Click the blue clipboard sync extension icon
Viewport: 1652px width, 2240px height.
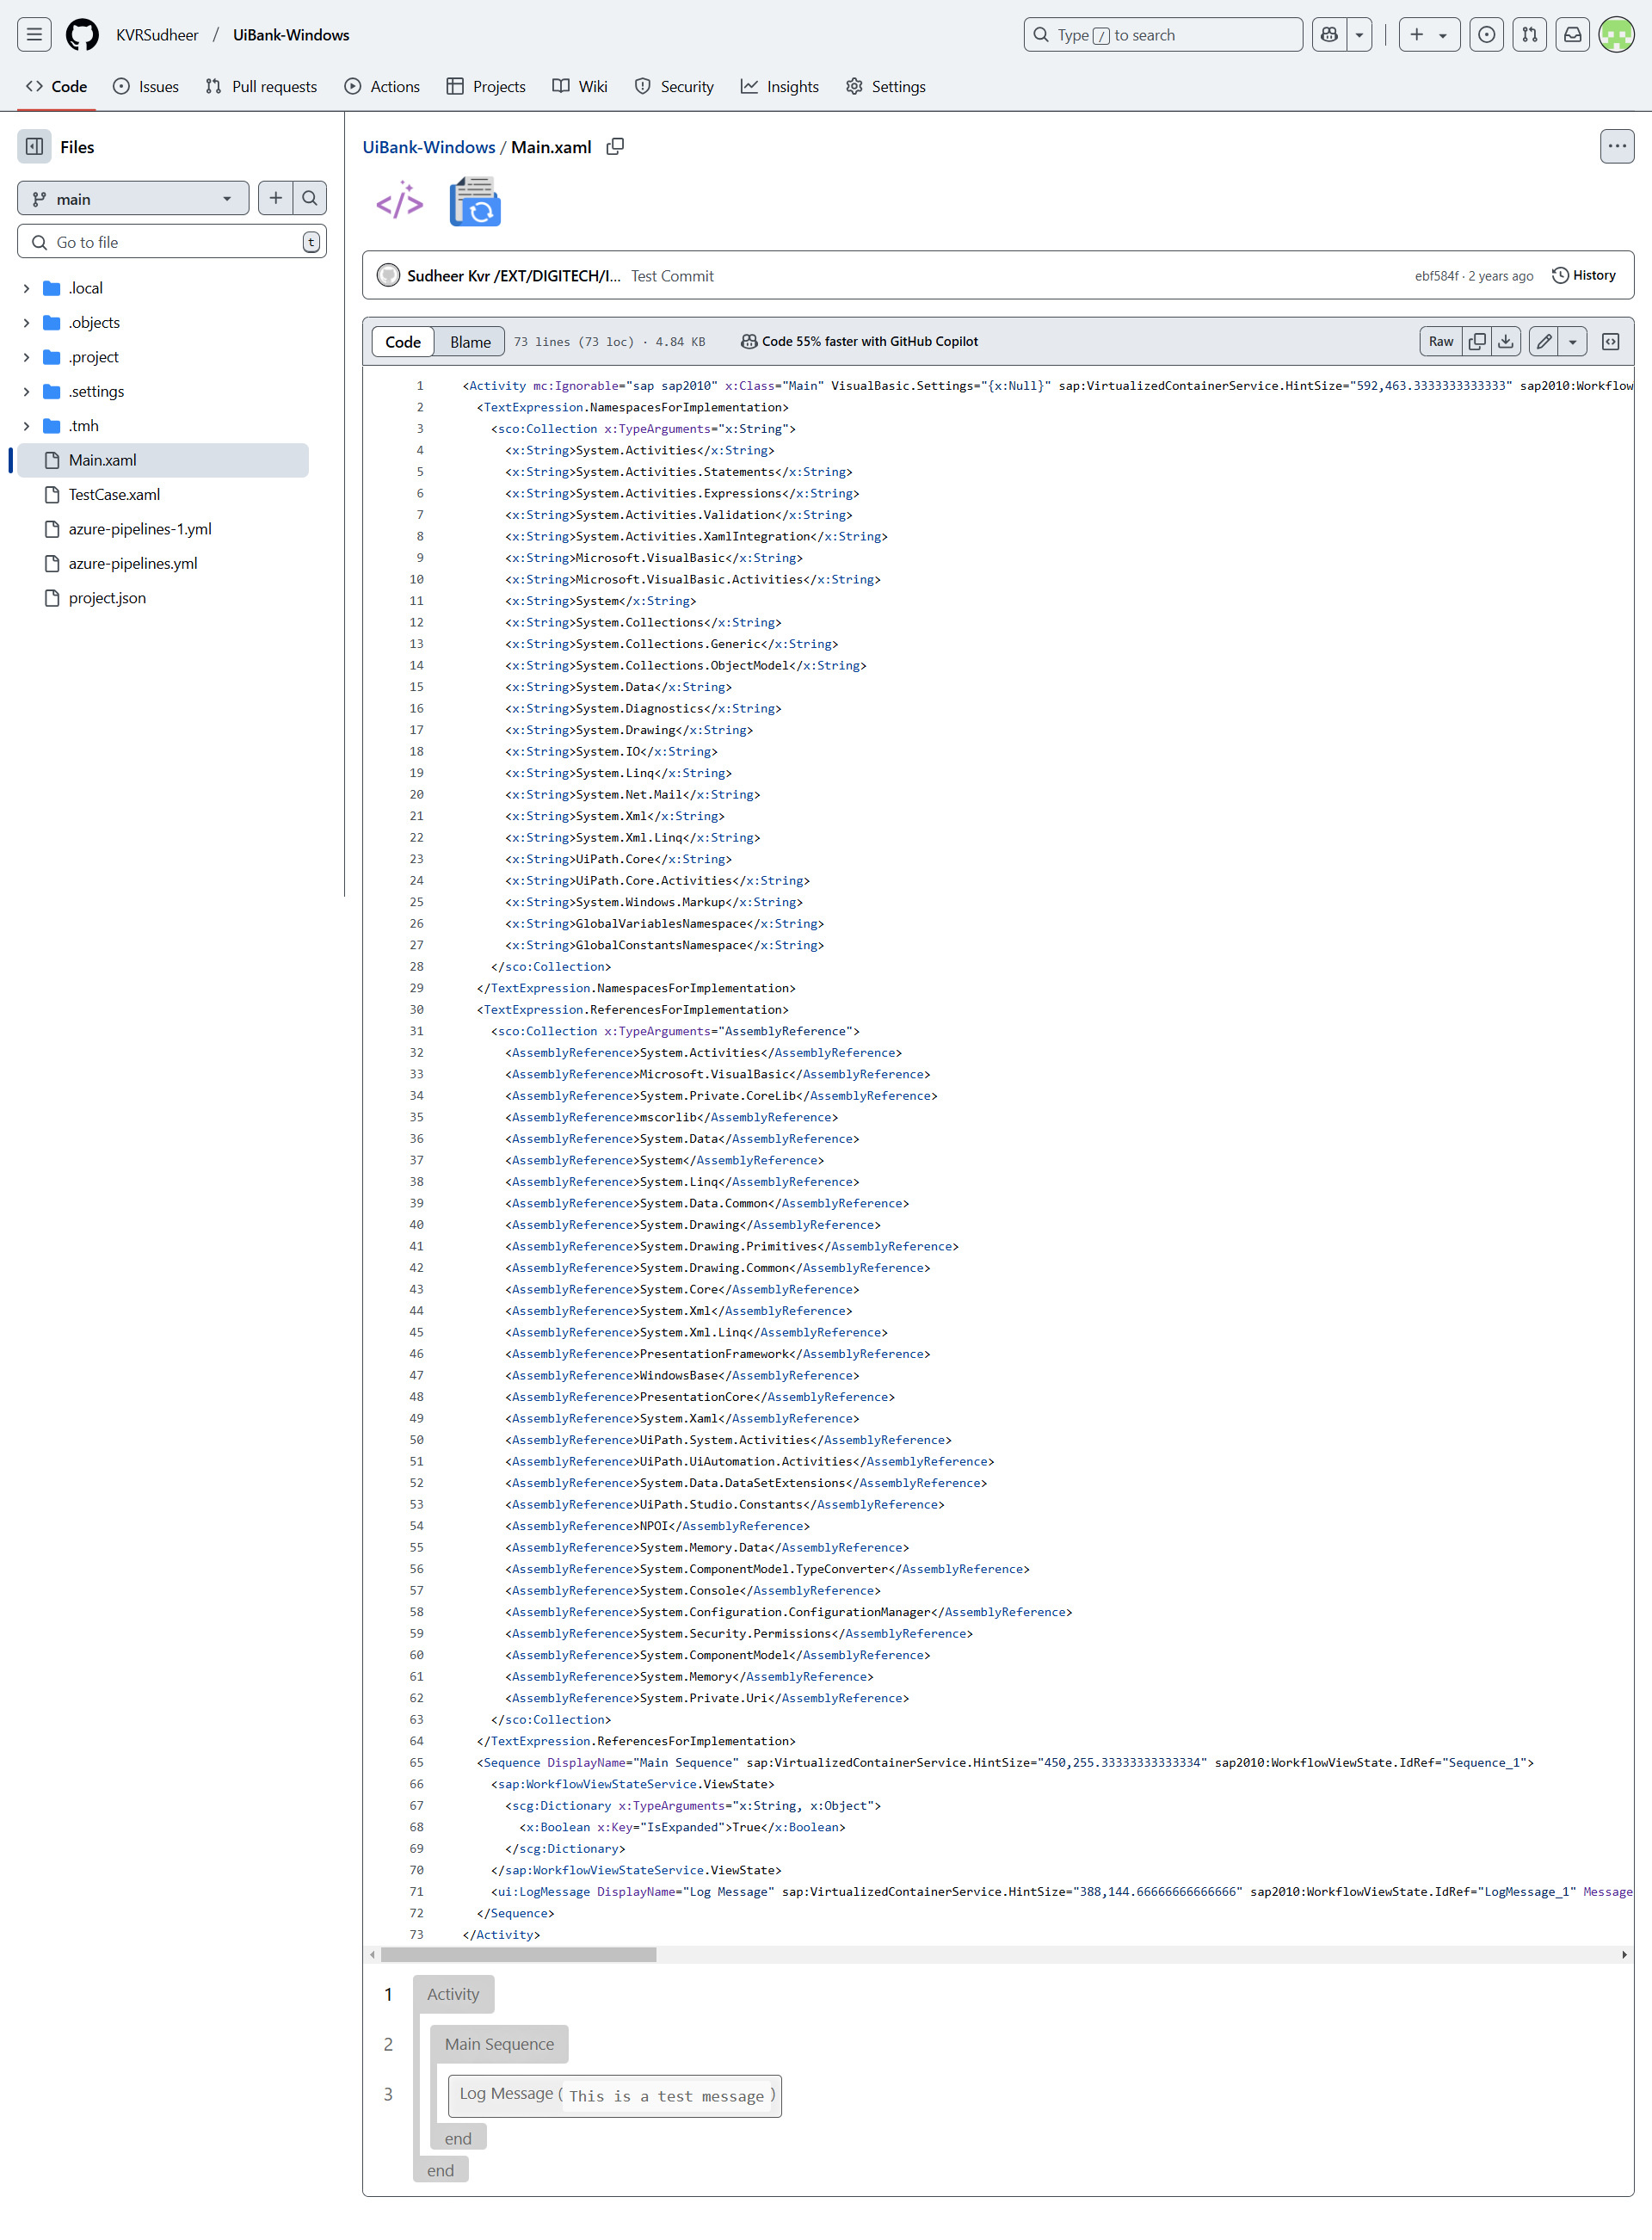[x=475, y=202]
